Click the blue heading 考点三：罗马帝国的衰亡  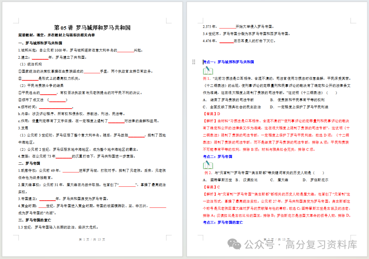(223, 222)
